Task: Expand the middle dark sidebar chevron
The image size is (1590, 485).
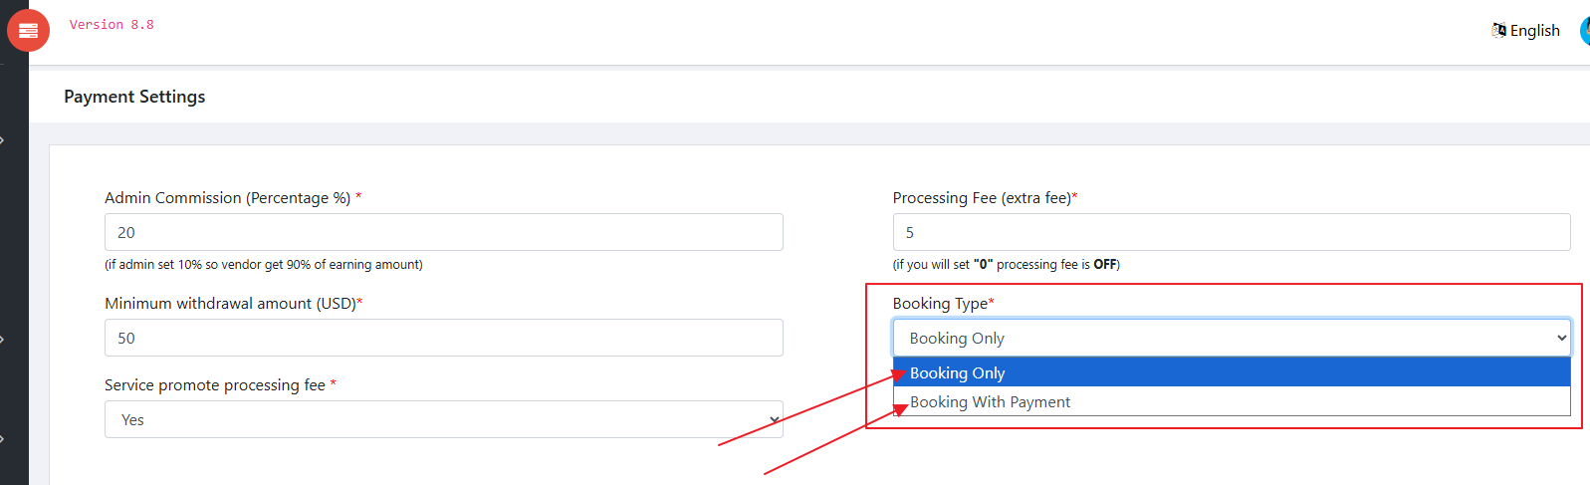Action: 3,340
